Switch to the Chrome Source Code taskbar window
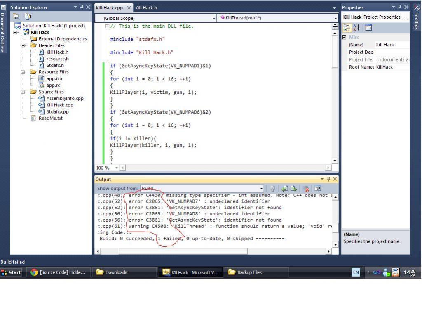 59,272
